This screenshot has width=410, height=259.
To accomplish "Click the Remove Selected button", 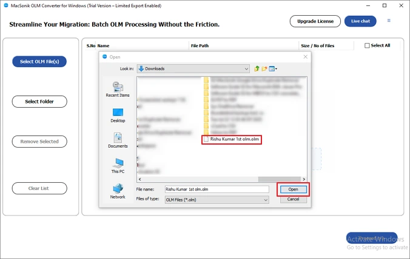I will (x=39, y=142).
